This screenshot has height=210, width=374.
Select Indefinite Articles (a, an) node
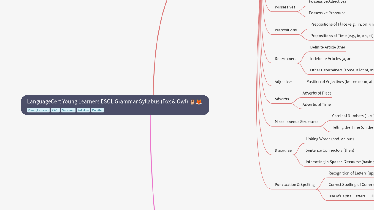click(331, 59)
